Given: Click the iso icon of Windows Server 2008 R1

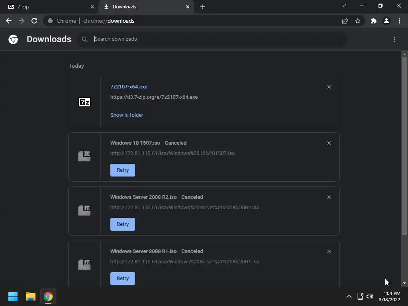Looking at the screenshot, I should (x=84, y=265).
